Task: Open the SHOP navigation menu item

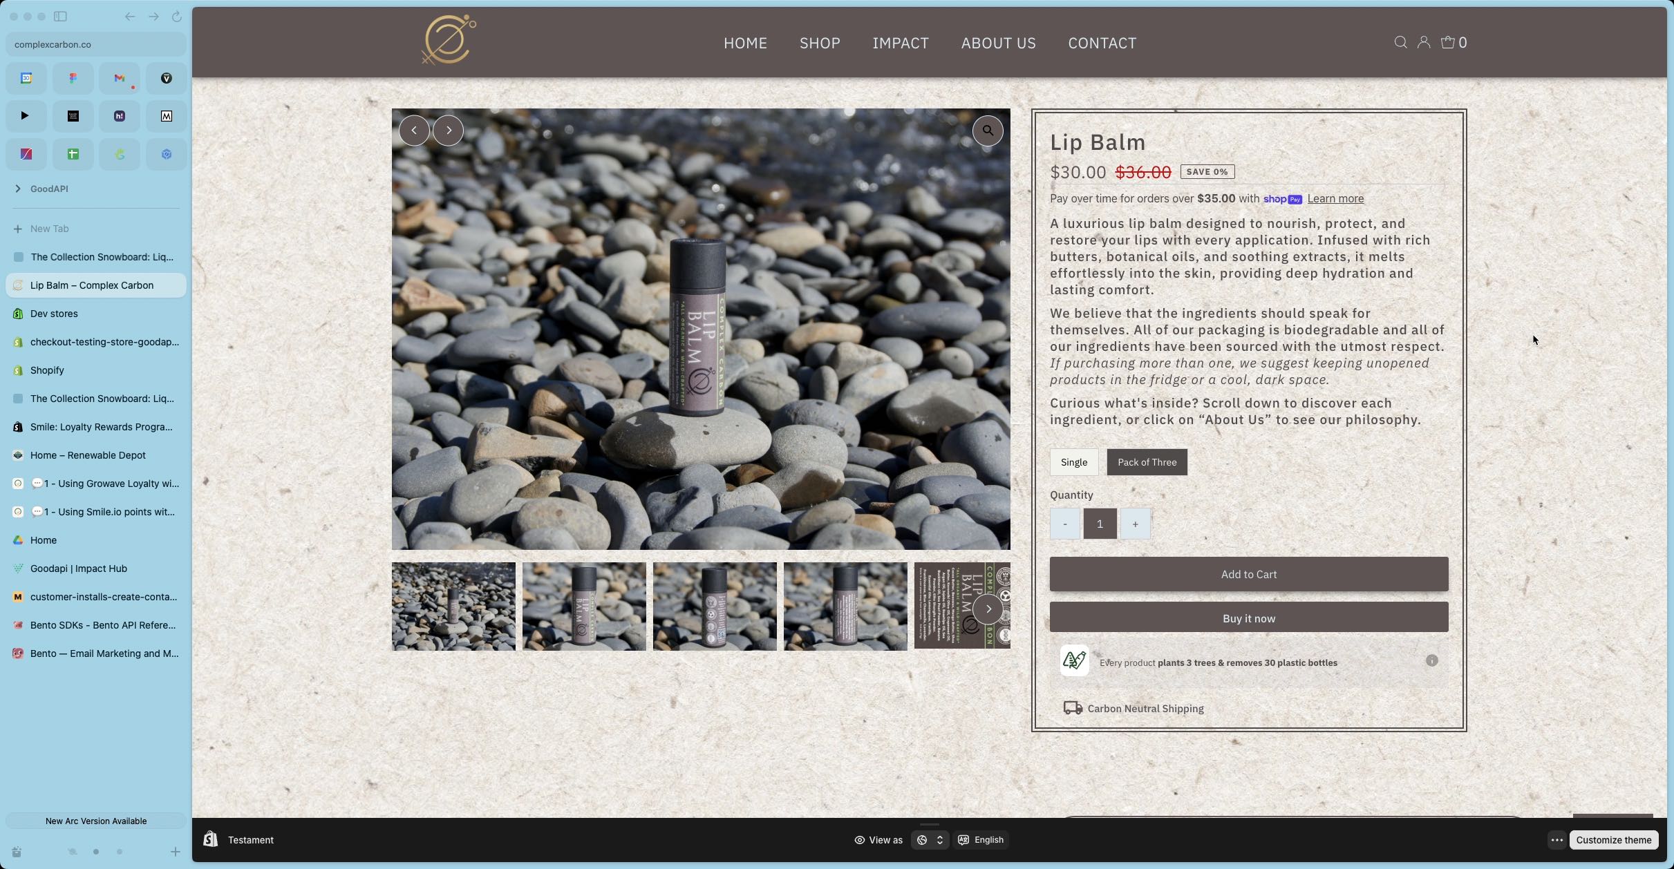Action: click(x=820, y=43)
